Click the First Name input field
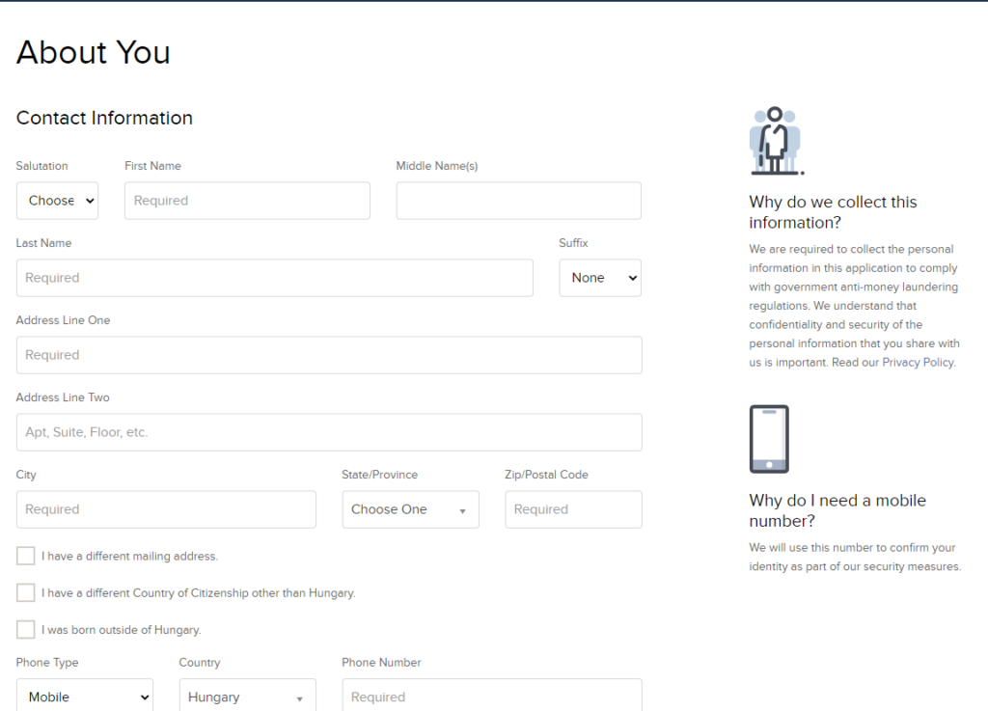 [x=247, y=201]
